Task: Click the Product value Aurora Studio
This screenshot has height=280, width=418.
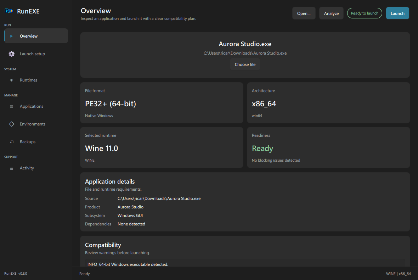Action: coord(130,207)
